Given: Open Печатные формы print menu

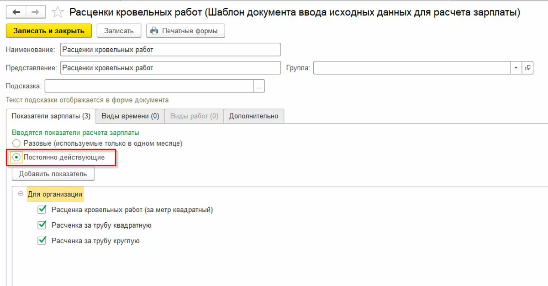Looking at the screenshot, I should pyautogui.click(x=185, y=31).
